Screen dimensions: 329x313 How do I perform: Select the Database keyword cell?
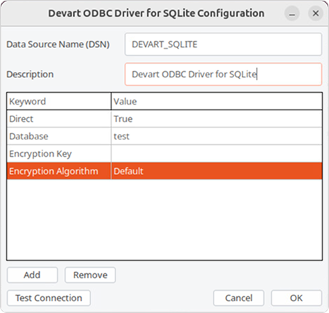[59, 136]
